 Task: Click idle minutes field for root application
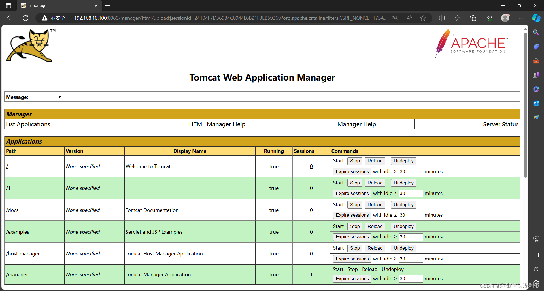pyautogui.click(x=411, y=171)
